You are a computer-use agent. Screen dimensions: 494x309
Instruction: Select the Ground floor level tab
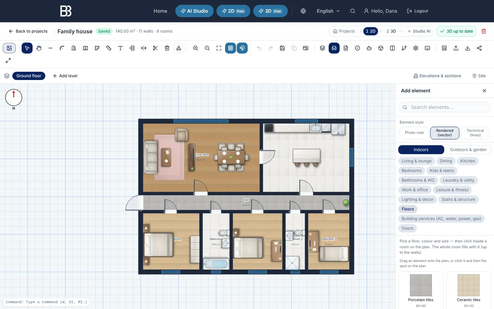29,76
